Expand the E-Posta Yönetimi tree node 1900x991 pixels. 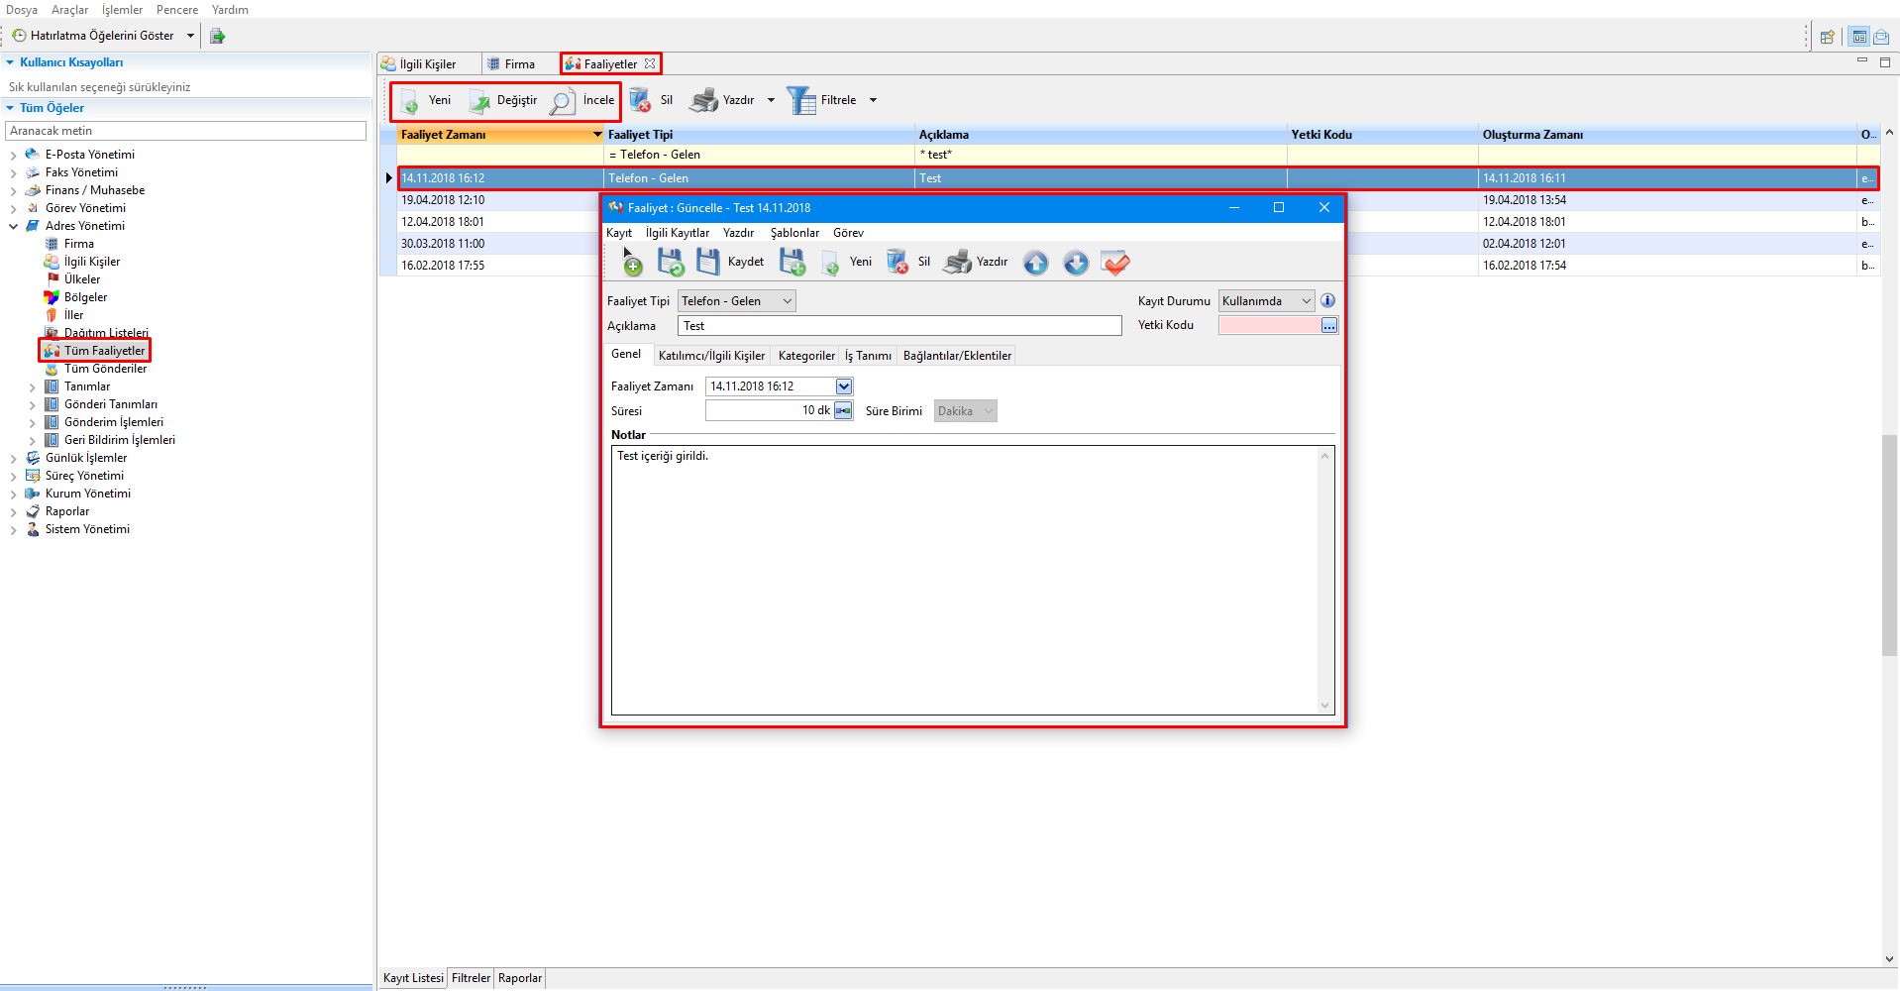point(13,155)
